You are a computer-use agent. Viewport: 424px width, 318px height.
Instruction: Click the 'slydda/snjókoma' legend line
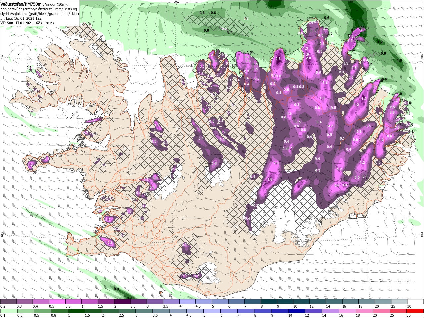[x=39, y=14]
